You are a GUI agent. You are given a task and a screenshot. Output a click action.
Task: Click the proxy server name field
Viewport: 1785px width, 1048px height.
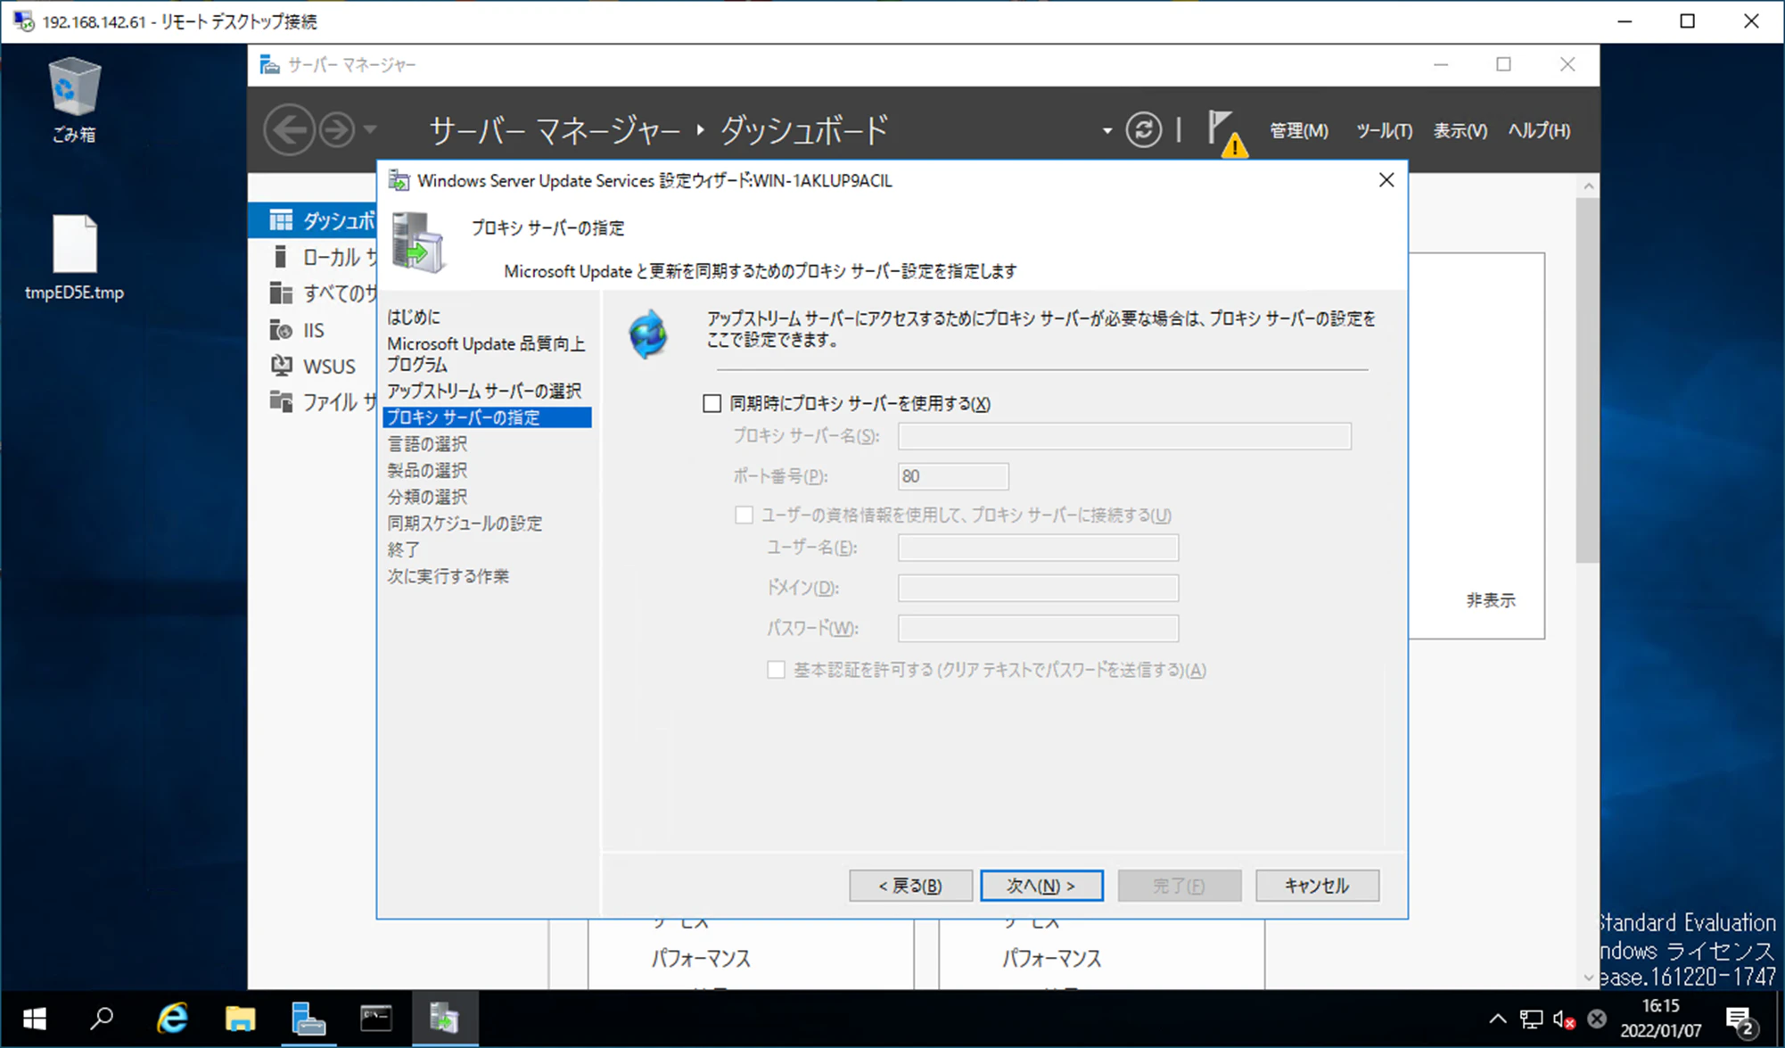point(1124,436)
